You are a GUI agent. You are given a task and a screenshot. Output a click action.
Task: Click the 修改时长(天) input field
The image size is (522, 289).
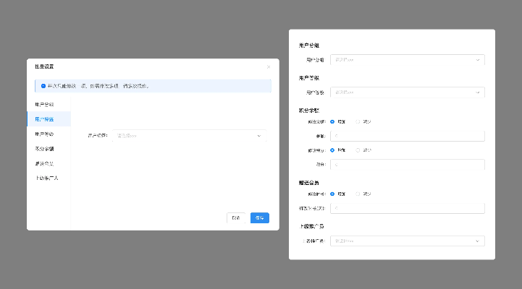(408, 208)
